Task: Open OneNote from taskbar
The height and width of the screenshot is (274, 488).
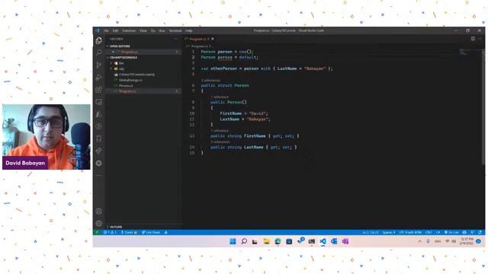Action: point(345,241)
